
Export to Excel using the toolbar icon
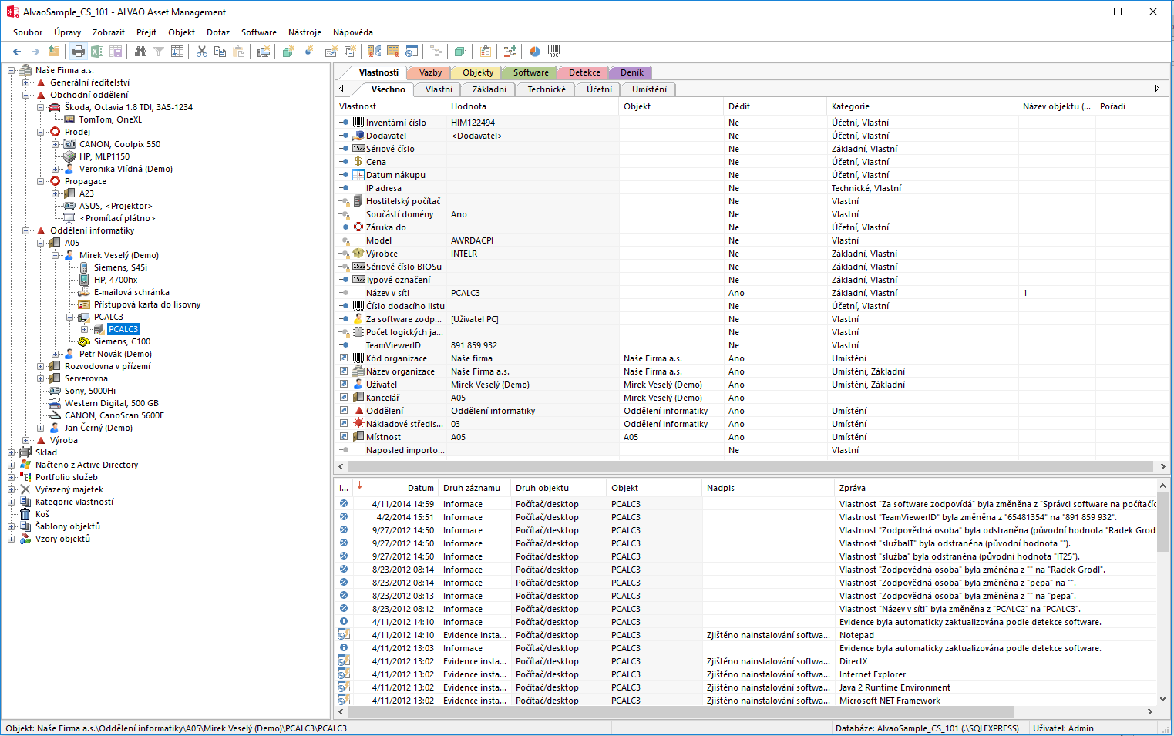pyautogui.click(x=97, y=52)
